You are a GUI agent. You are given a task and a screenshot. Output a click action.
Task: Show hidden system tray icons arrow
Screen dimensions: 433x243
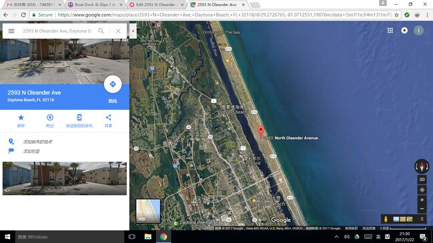click(336, 236)
